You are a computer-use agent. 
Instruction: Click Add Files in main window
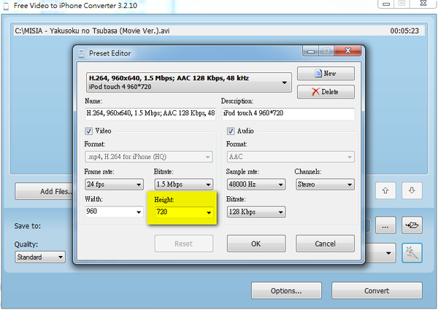tap(44, 191)
